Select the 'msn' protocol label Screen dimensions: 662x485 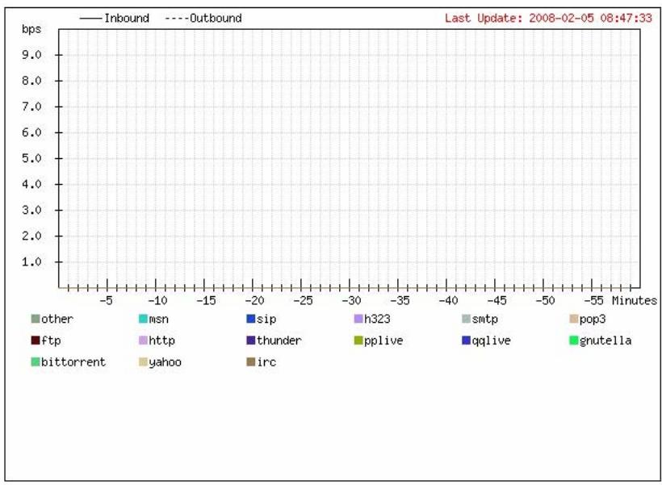click(159, 319)
